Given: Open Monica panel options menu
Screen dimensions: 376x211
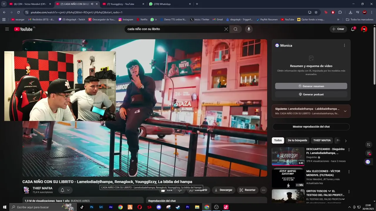Looking at the screenshot, I should (x=344, y=45).
